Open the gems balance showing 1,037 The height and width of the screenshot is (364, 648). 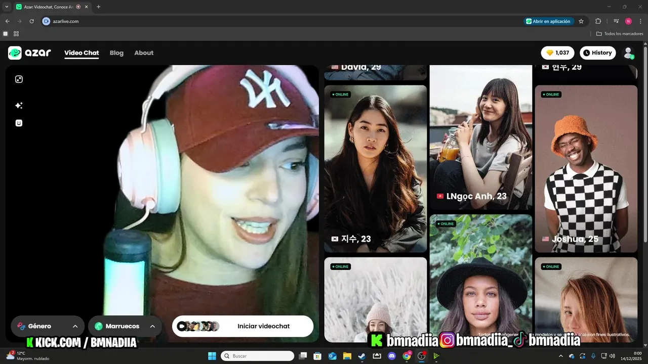(x=558, y=53)
